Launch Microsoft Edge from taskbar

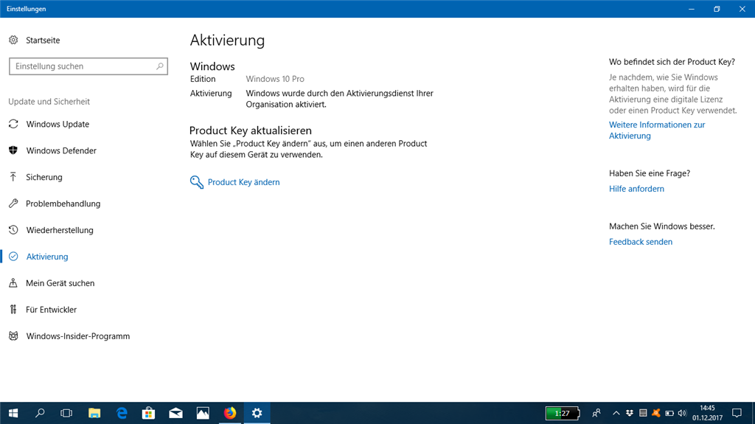coord(122,413)
